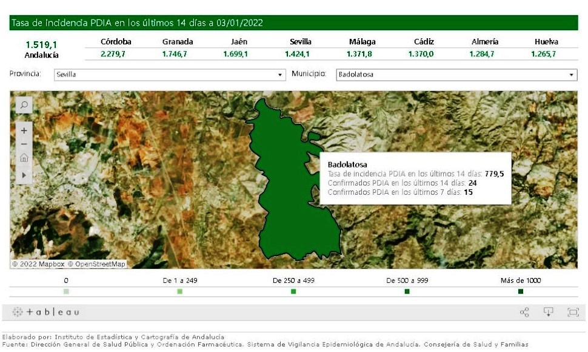Select the 'De 1 a 249' legend swatch
The height and width of the screenshot is (352, 588).
(180, 292)
